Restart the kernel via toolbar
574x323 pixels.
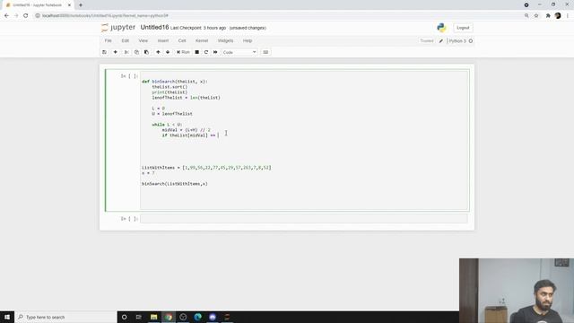(x=206, y=52)
